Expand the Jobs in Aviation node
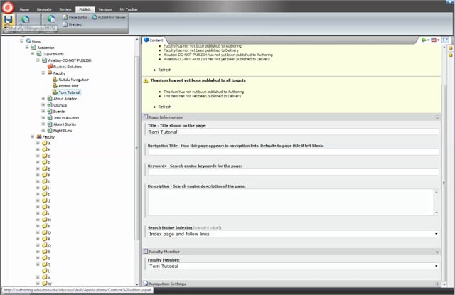This screenshot has width=455, height=295. 43,118
